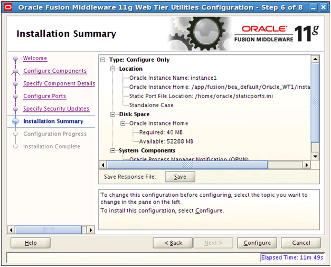
Task: Select the Available: 52288 MB row
Action: [166, 141]
